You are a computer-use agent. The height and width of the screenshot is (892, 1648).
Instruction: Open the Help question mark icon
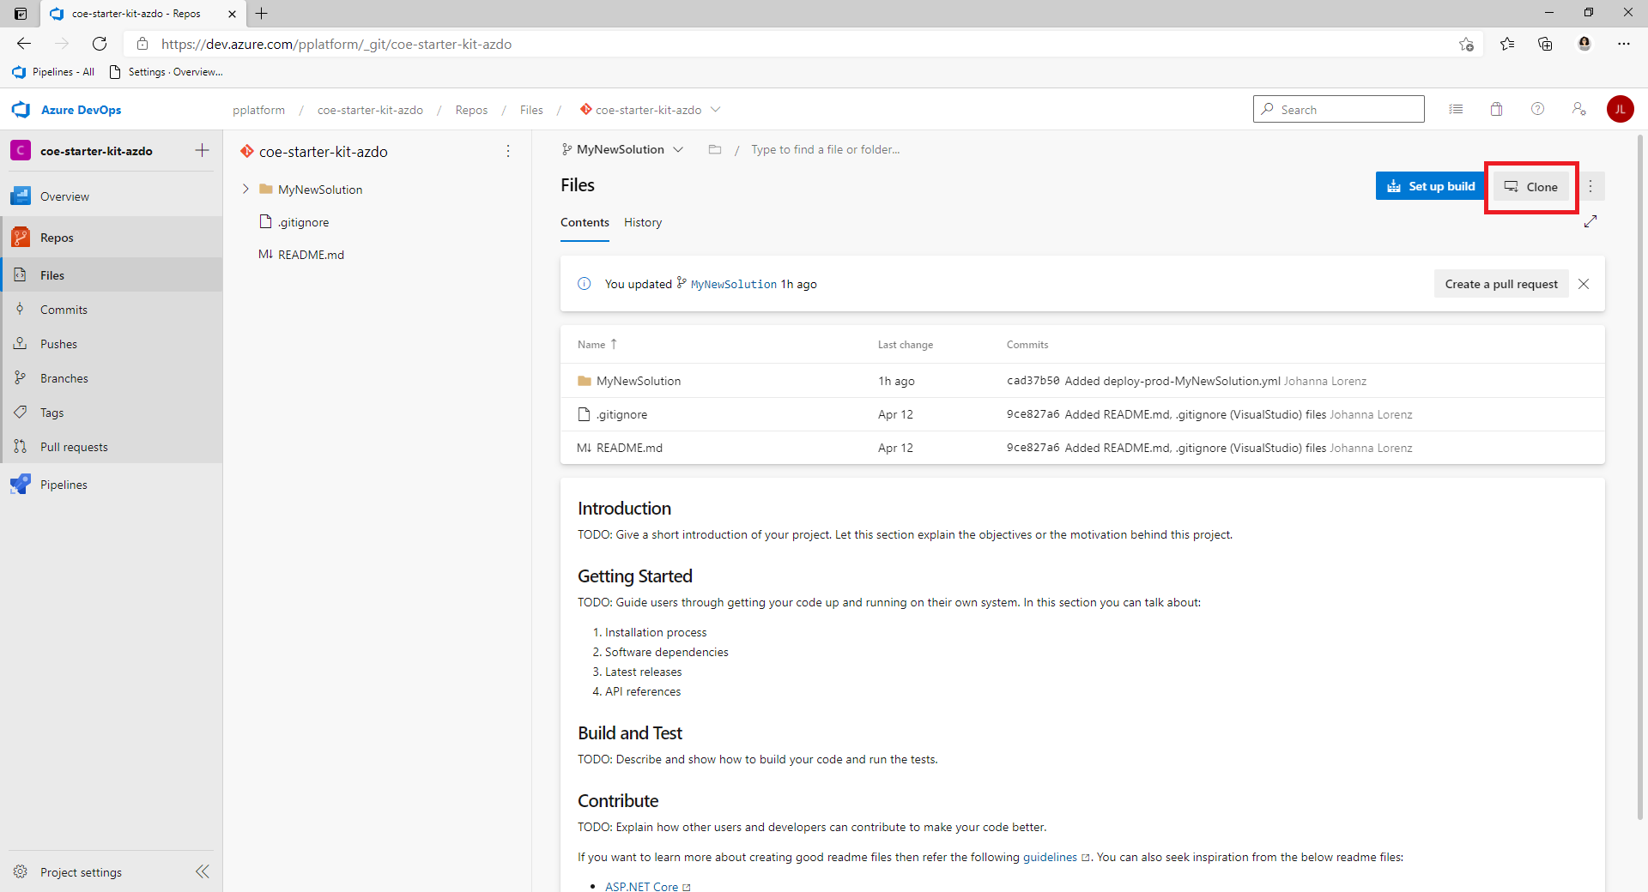(1537, 109)
